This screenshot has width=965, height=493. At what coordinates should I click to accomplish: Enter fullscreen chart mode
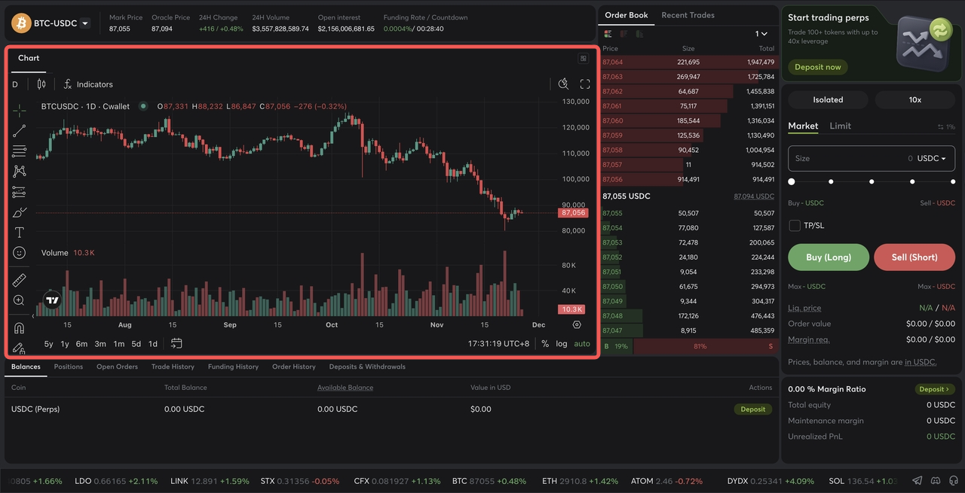(x=585, y=84)
